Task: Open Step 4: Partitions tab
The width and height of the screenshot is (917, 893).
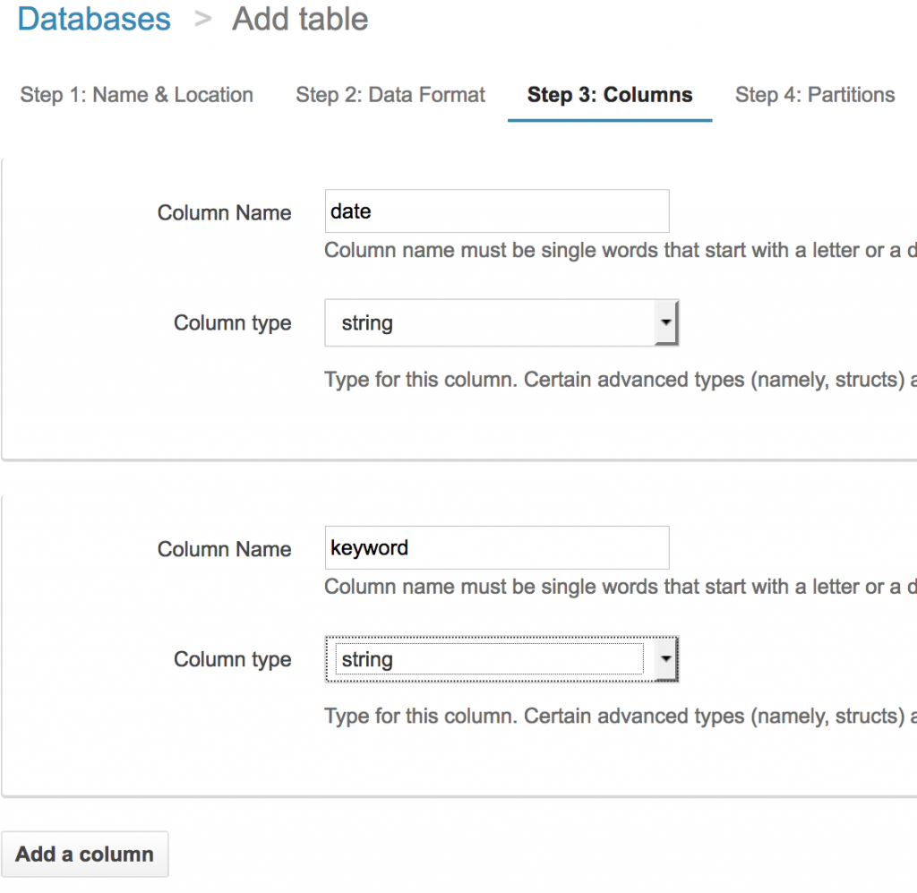Action: (x=815, y=95)
